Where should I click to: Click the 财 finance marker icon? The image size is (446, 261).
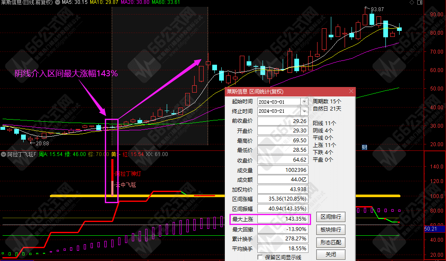point(364,147)
